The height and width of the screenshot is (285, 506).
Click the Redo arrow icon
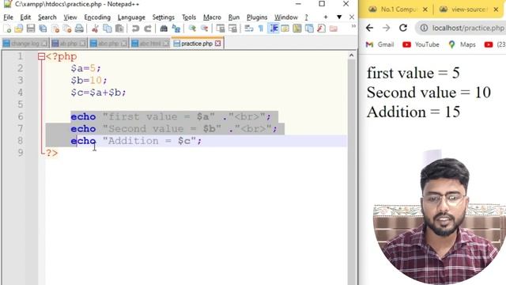(x=148, y=28)
